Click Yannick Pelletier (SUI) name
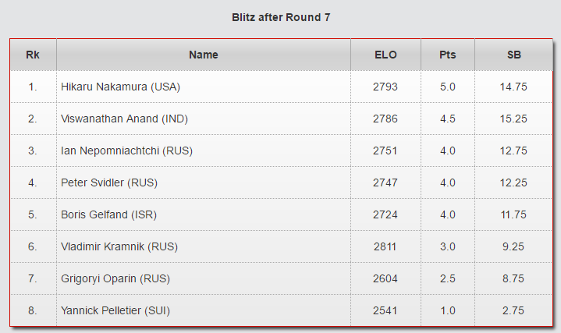 [115, 310]
